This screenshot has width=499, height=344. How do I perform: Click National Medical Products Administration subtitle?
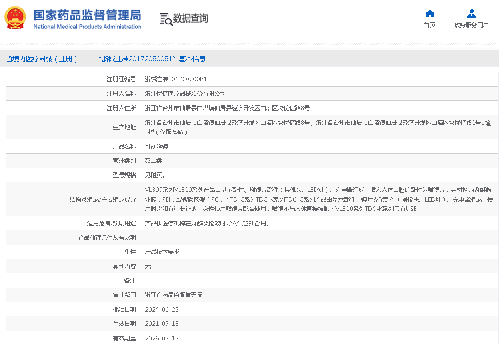[87, 27]
